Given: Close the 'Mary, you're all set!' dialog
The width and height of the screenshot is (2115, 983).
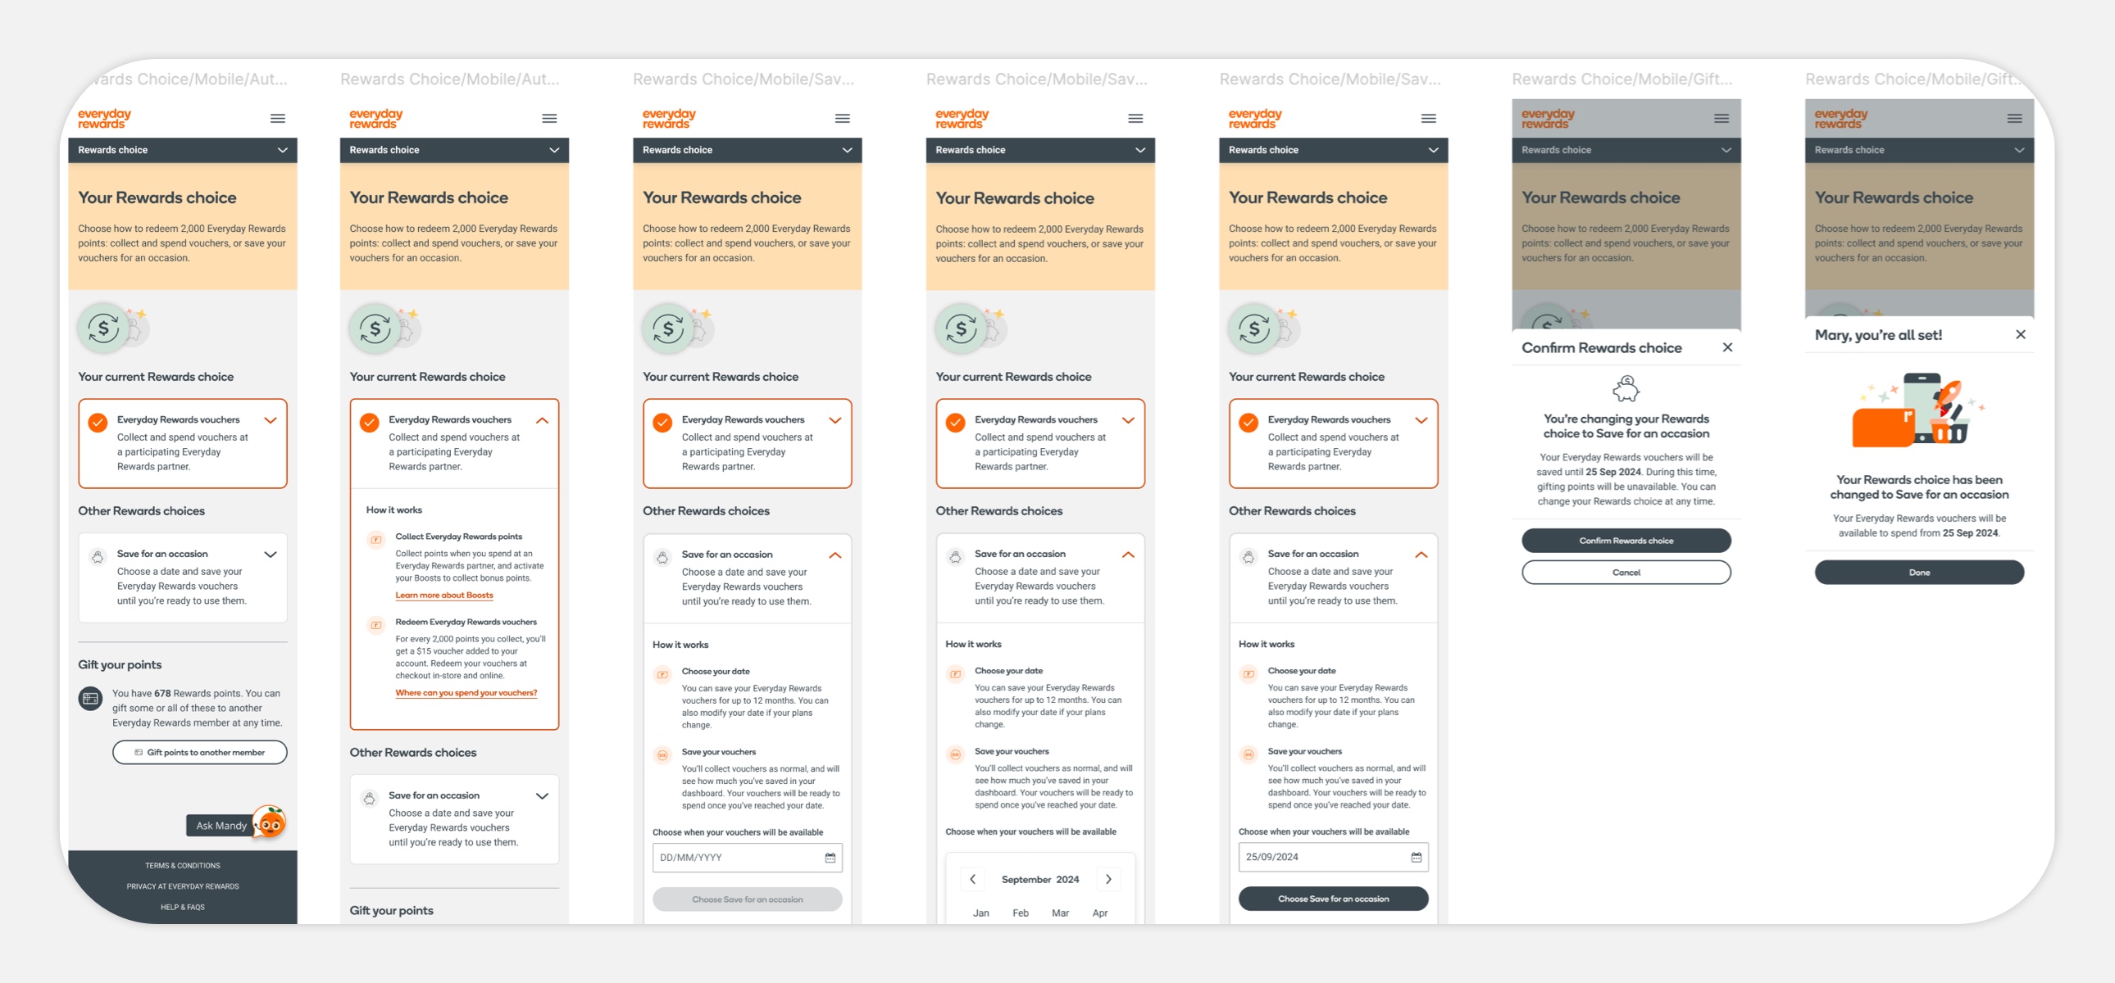Looking at the screenshot, I should (x=2021, y=334).
